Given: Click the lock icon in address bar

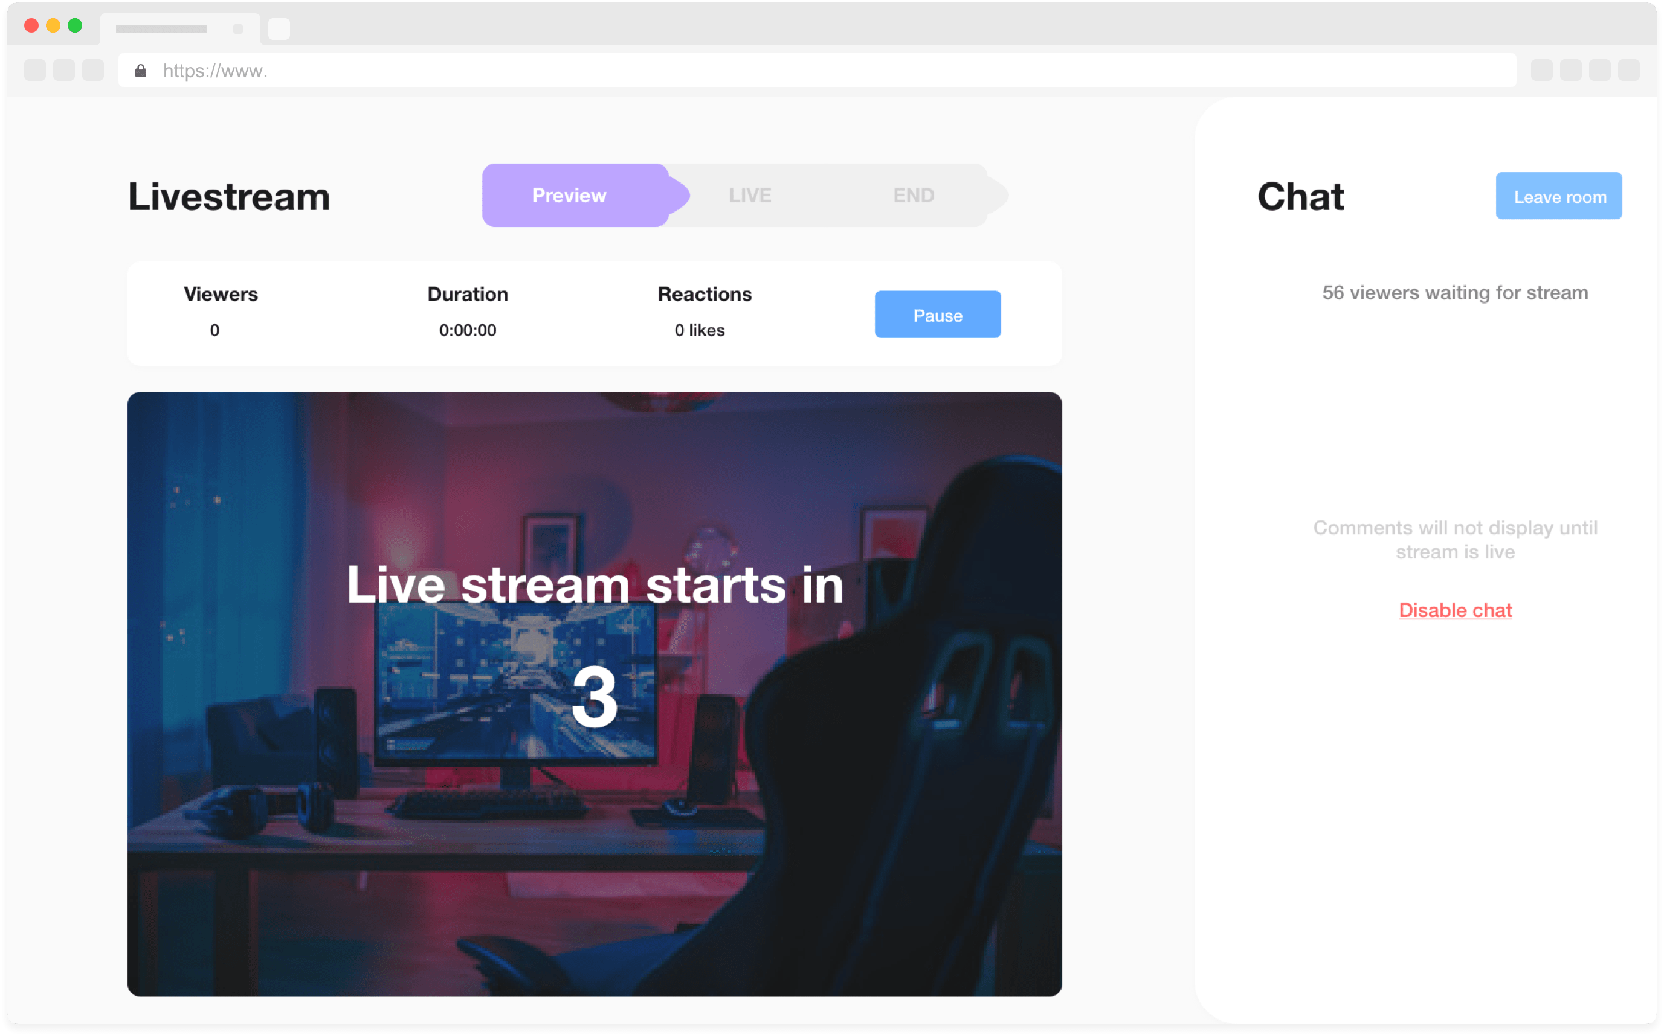Looking at the screenshot, I should click(x=141, y=71).
